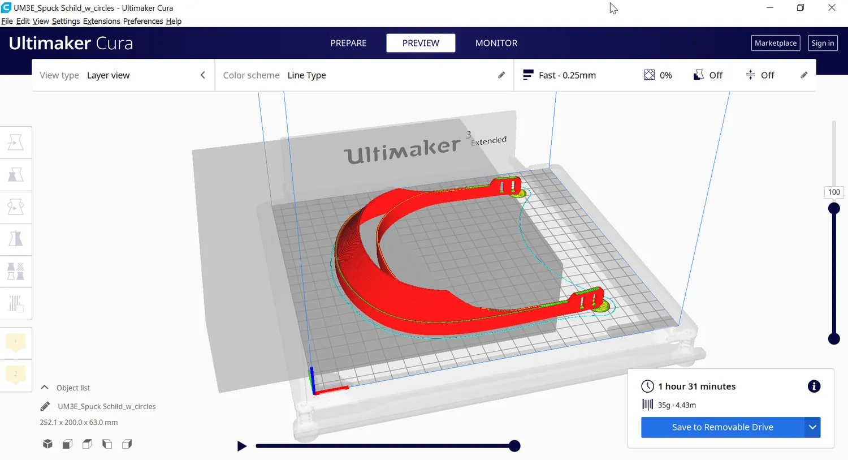Click the upper layer slider handle
This screenshot has width=848, height=460.
pos(834,208)
